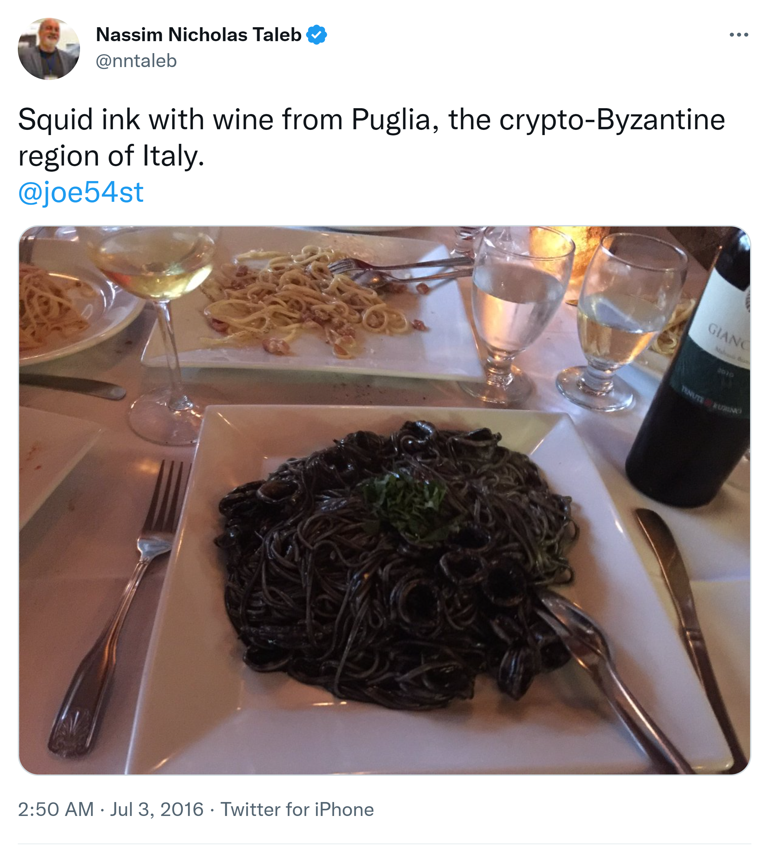Viewport: 764px width, 849px height.
Task: Open the @nntaleb handle link
Action: [x=136, y=61]
